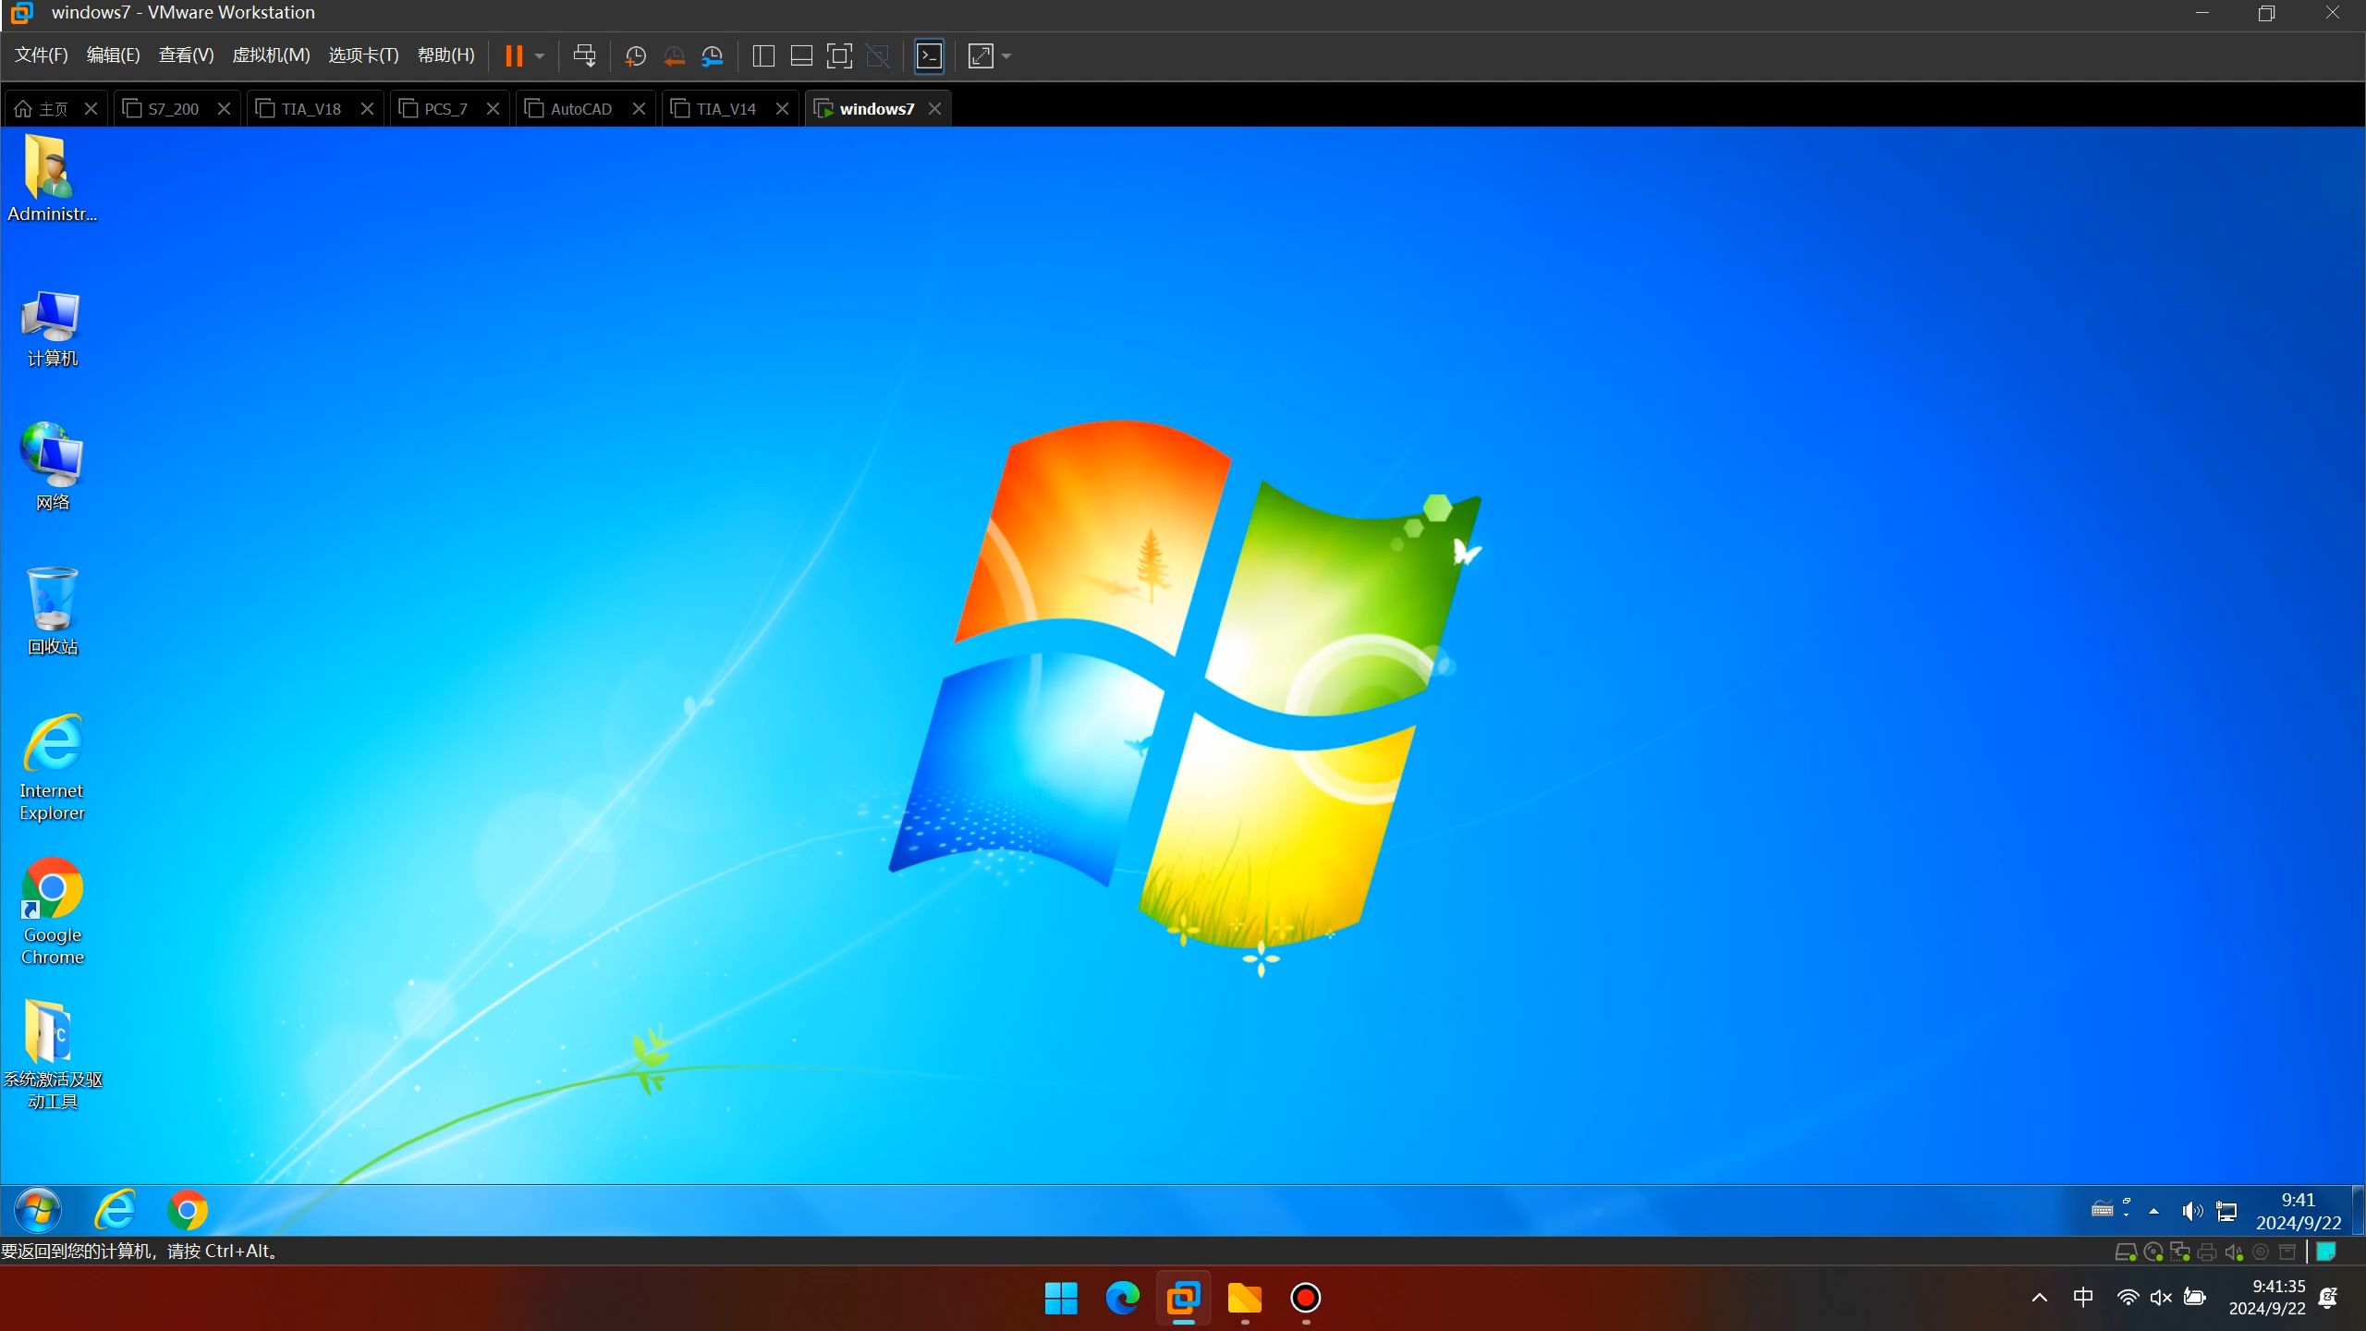The width and height of the screenshot is (2366, 1331).
Task: Open the 编辑(E) menu
Action: [114, 55]
